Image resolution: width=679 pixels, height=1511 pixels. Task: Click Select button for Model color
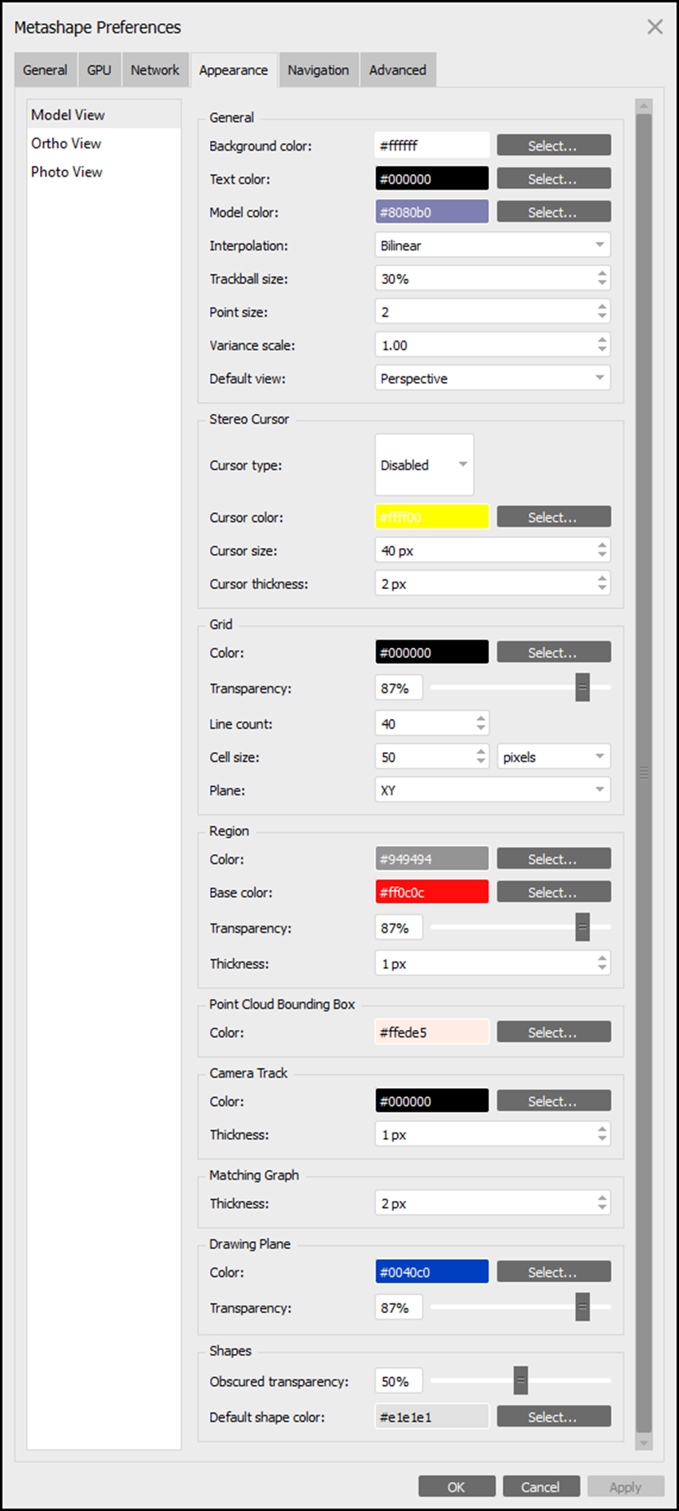[x=553, y=212]
